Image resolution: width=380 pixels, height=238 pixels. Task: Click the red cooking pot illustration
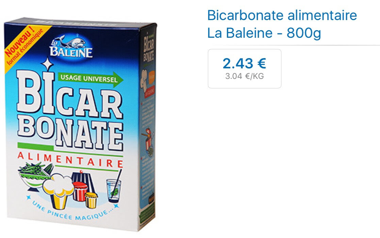coord(80,191)
